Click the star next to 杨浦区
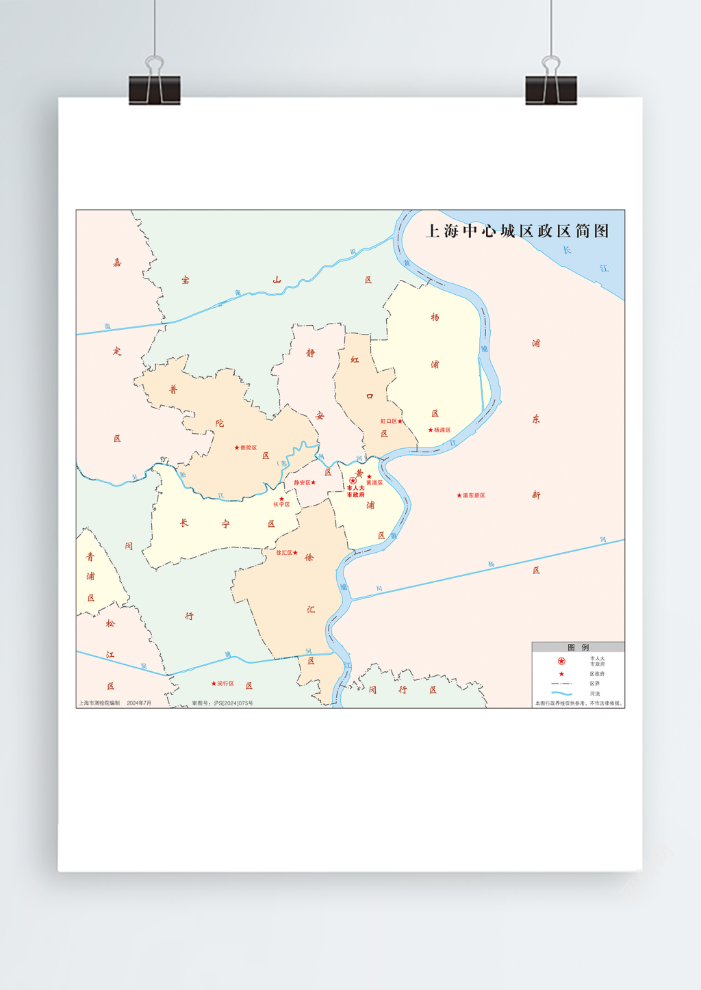The width and height of the screenshot is (701, 990). coord(430,430)
